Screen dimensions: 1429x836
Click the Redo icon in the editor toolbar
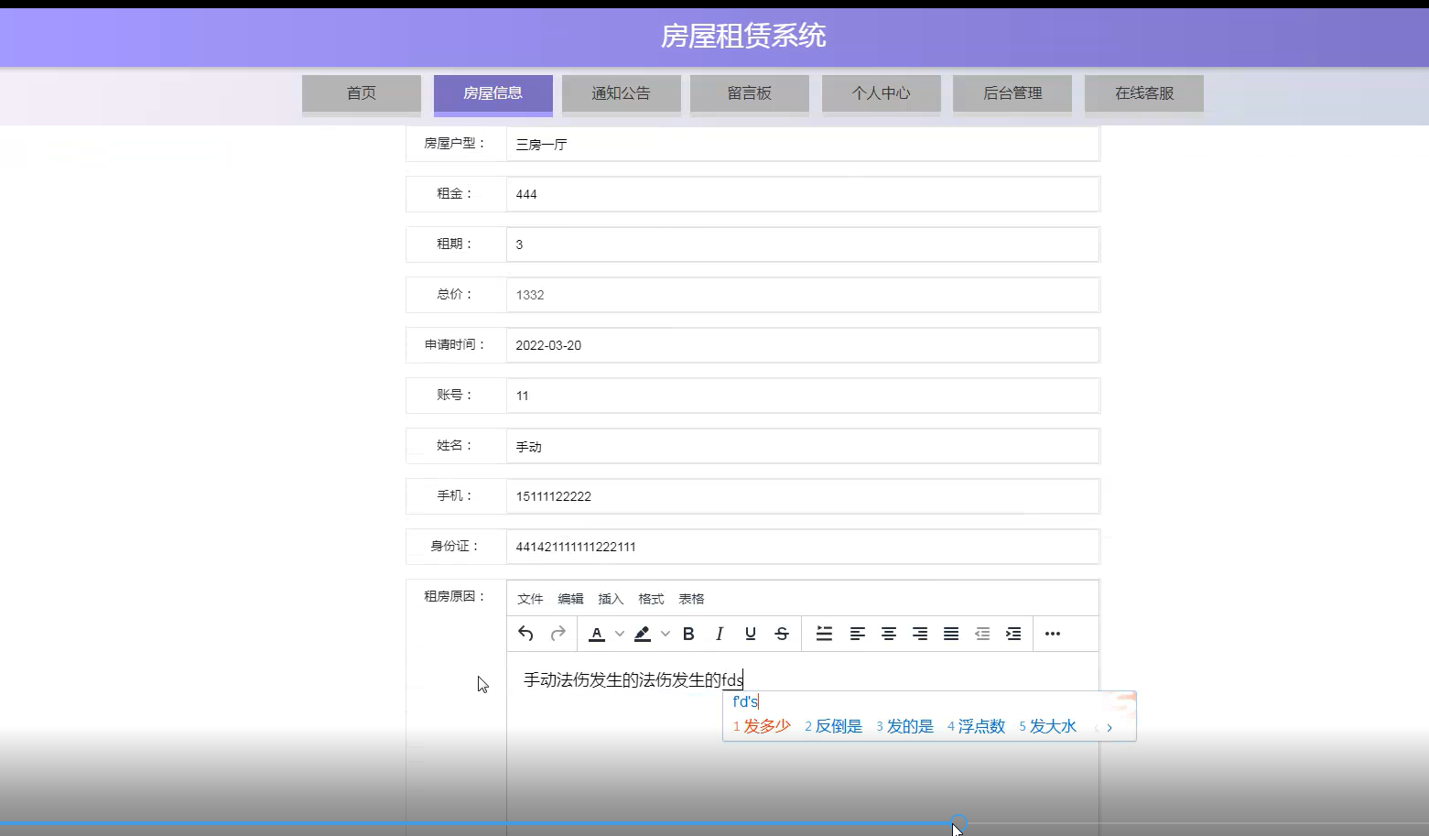click(558, 633)
